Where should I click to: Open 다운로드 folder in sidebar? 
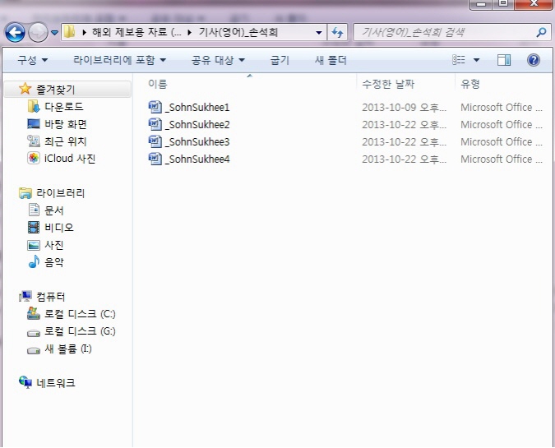pos(63,107)
